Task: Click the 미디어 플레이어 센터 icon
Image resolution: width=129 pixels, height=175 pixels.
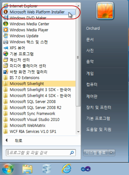Action: (6, 66)
